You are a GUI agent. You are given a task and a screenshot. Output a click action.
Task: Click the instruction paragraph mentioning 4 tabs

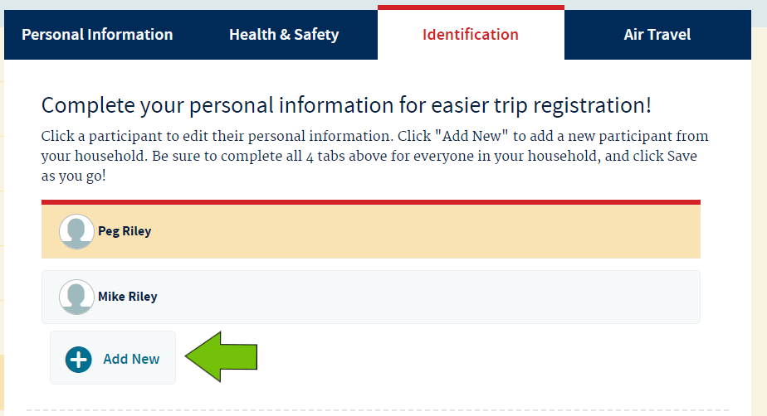374,156
